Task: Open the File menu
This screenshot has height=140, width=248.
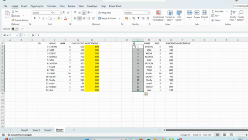Action: coord(5,6)
